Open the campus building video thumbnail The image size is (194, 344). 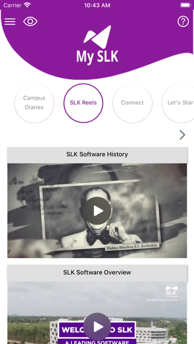point(97,313)
